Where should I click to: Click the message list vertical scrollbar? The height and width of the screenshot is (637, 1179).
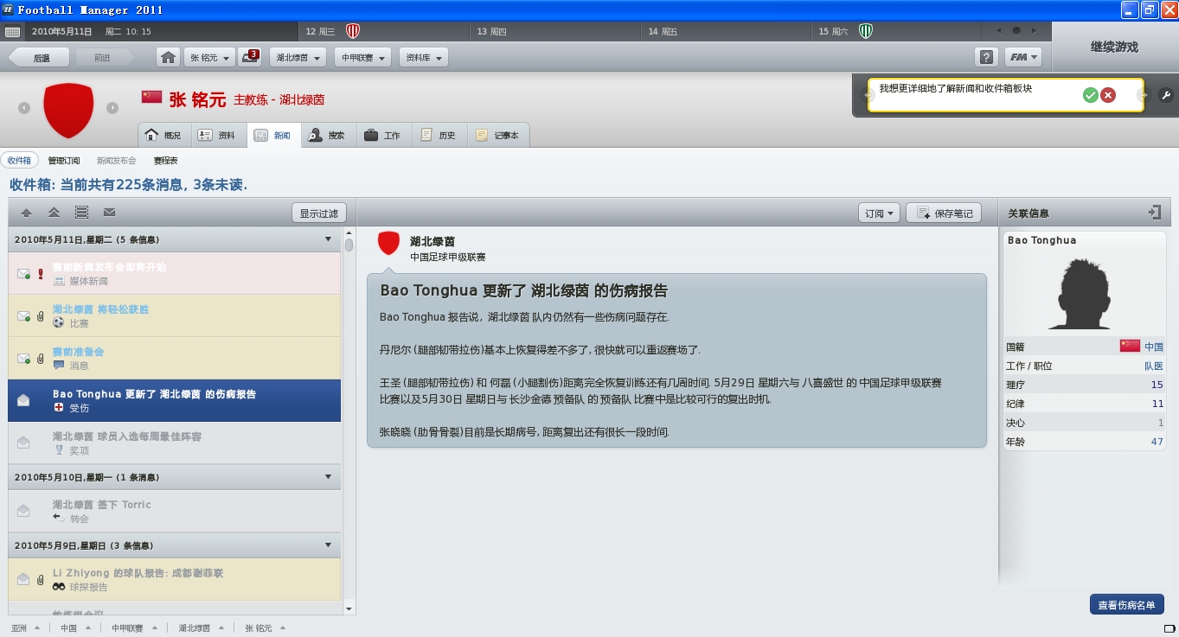pos(349,421)
